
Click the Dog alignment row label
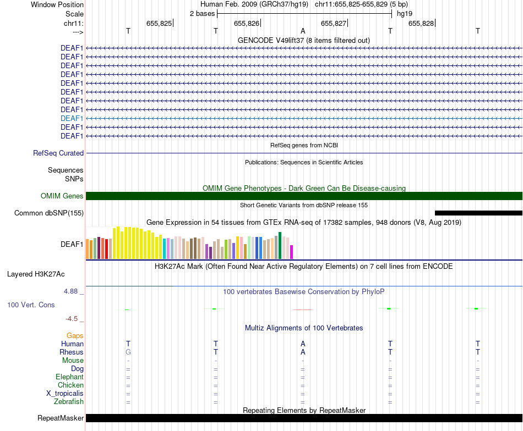77,368
